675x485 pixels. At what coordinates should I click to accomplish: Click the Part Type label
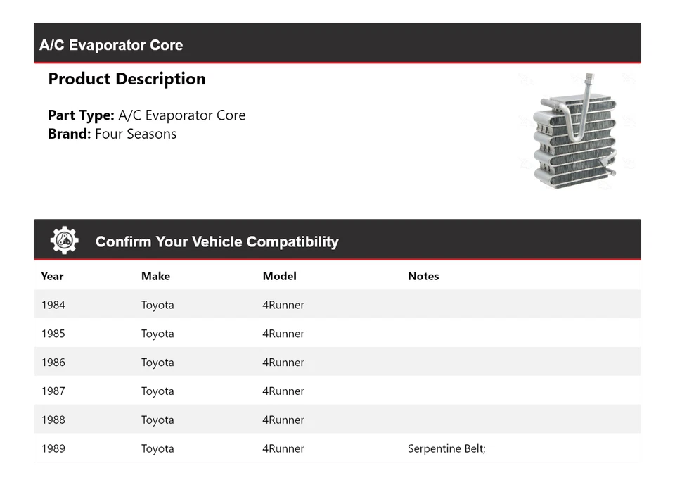tap(81, 115)
